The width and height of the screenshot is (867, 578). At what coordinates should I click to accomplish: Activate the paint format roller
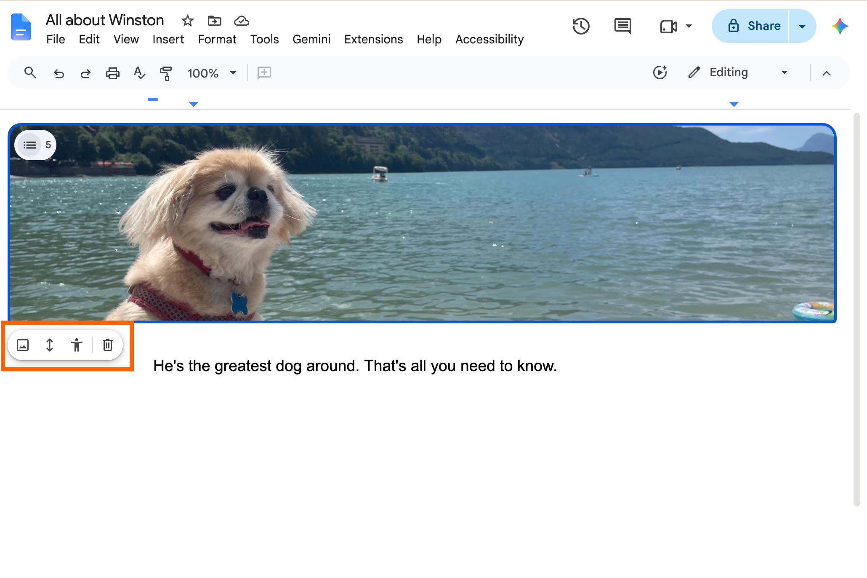pyautogui.click(x=166, y=73)
